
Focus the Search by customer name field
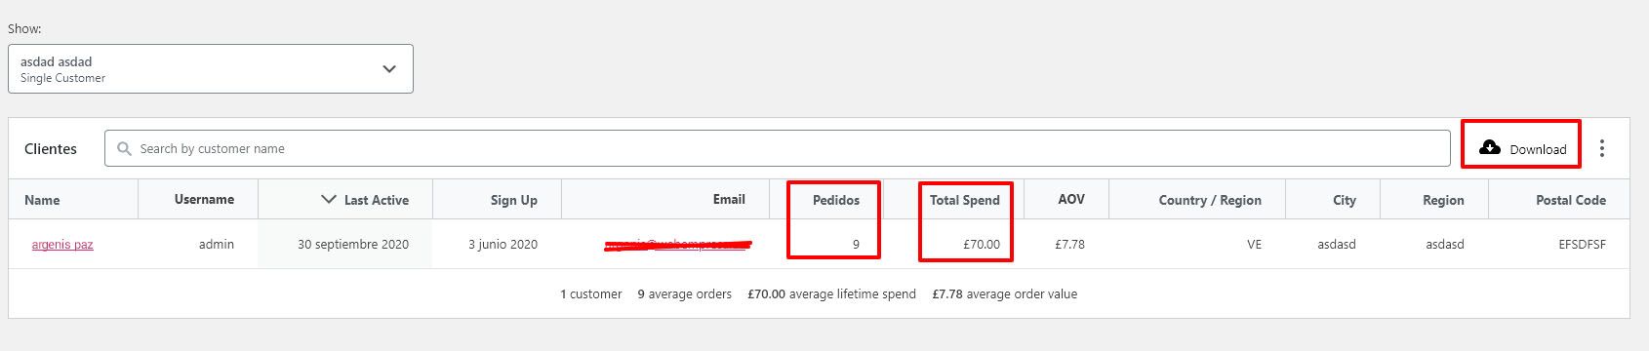(x=778, y=148)
